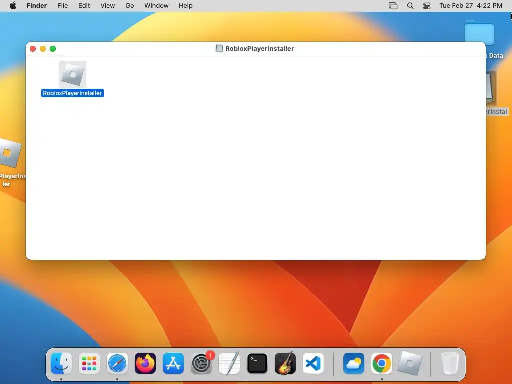
Task: Click the RobloxPlayerInstaller file name label
Action: pyautogui.click(x=72, y=93)
